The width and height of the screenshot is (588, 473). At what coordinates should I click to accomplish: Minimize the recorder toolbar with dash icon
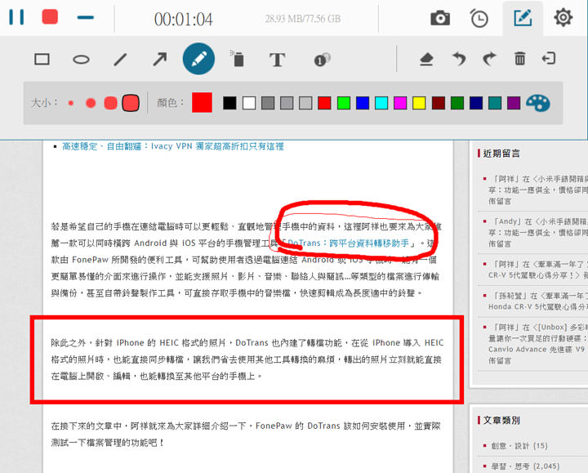click(85, 17)
